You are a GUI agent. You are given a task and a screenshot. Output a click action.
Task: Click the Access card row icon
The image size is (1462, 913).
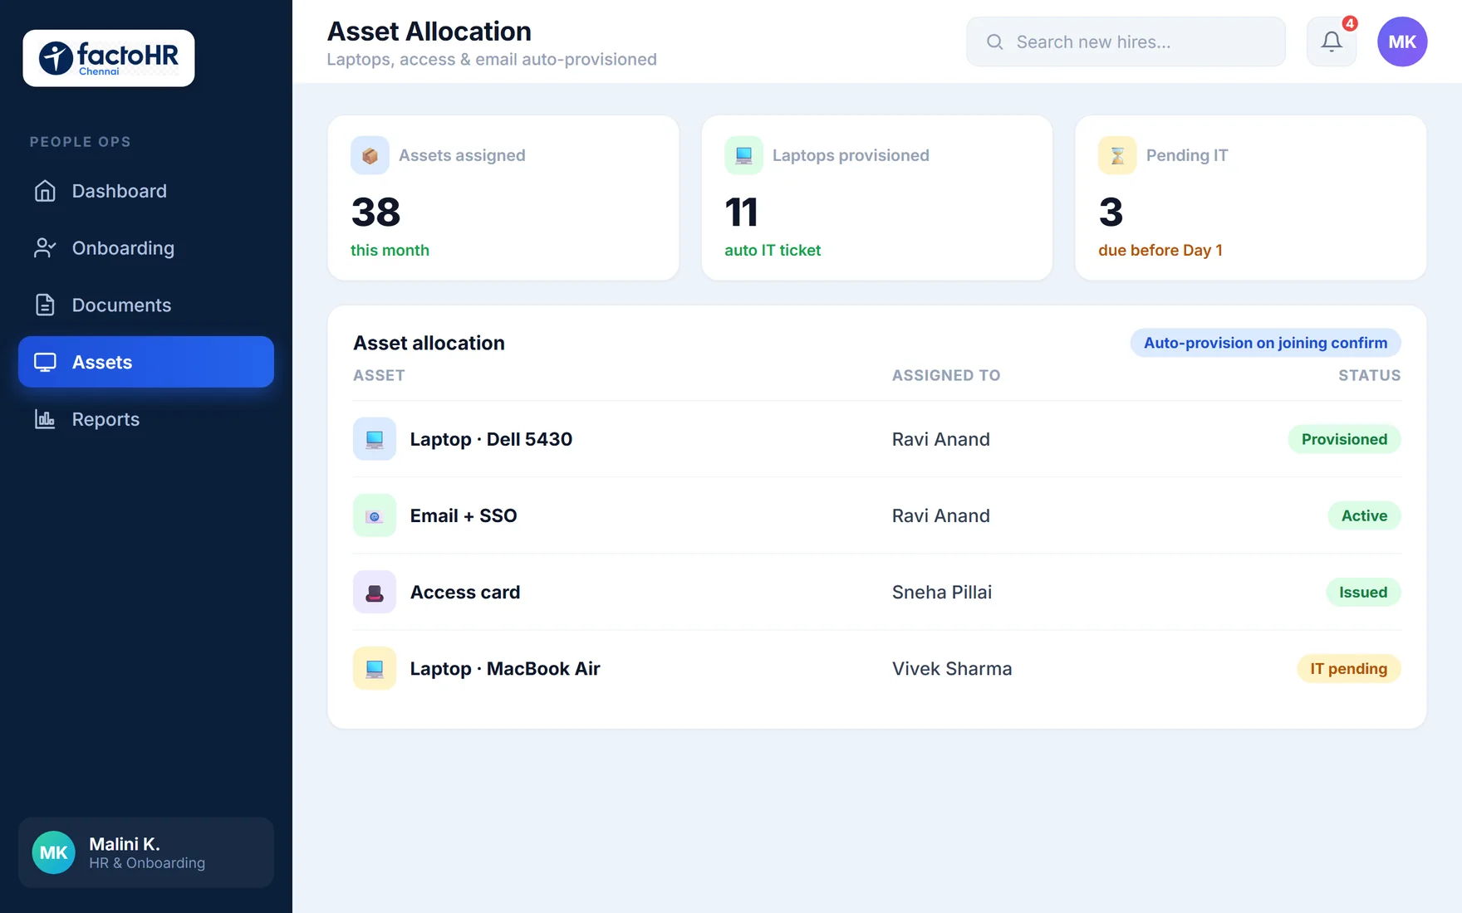(375, 592)
